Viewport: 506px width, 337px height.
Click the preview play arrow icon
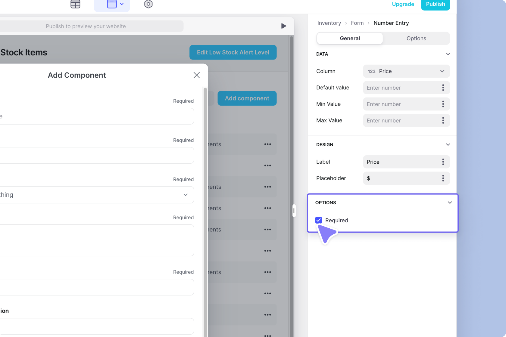[283, 26]
